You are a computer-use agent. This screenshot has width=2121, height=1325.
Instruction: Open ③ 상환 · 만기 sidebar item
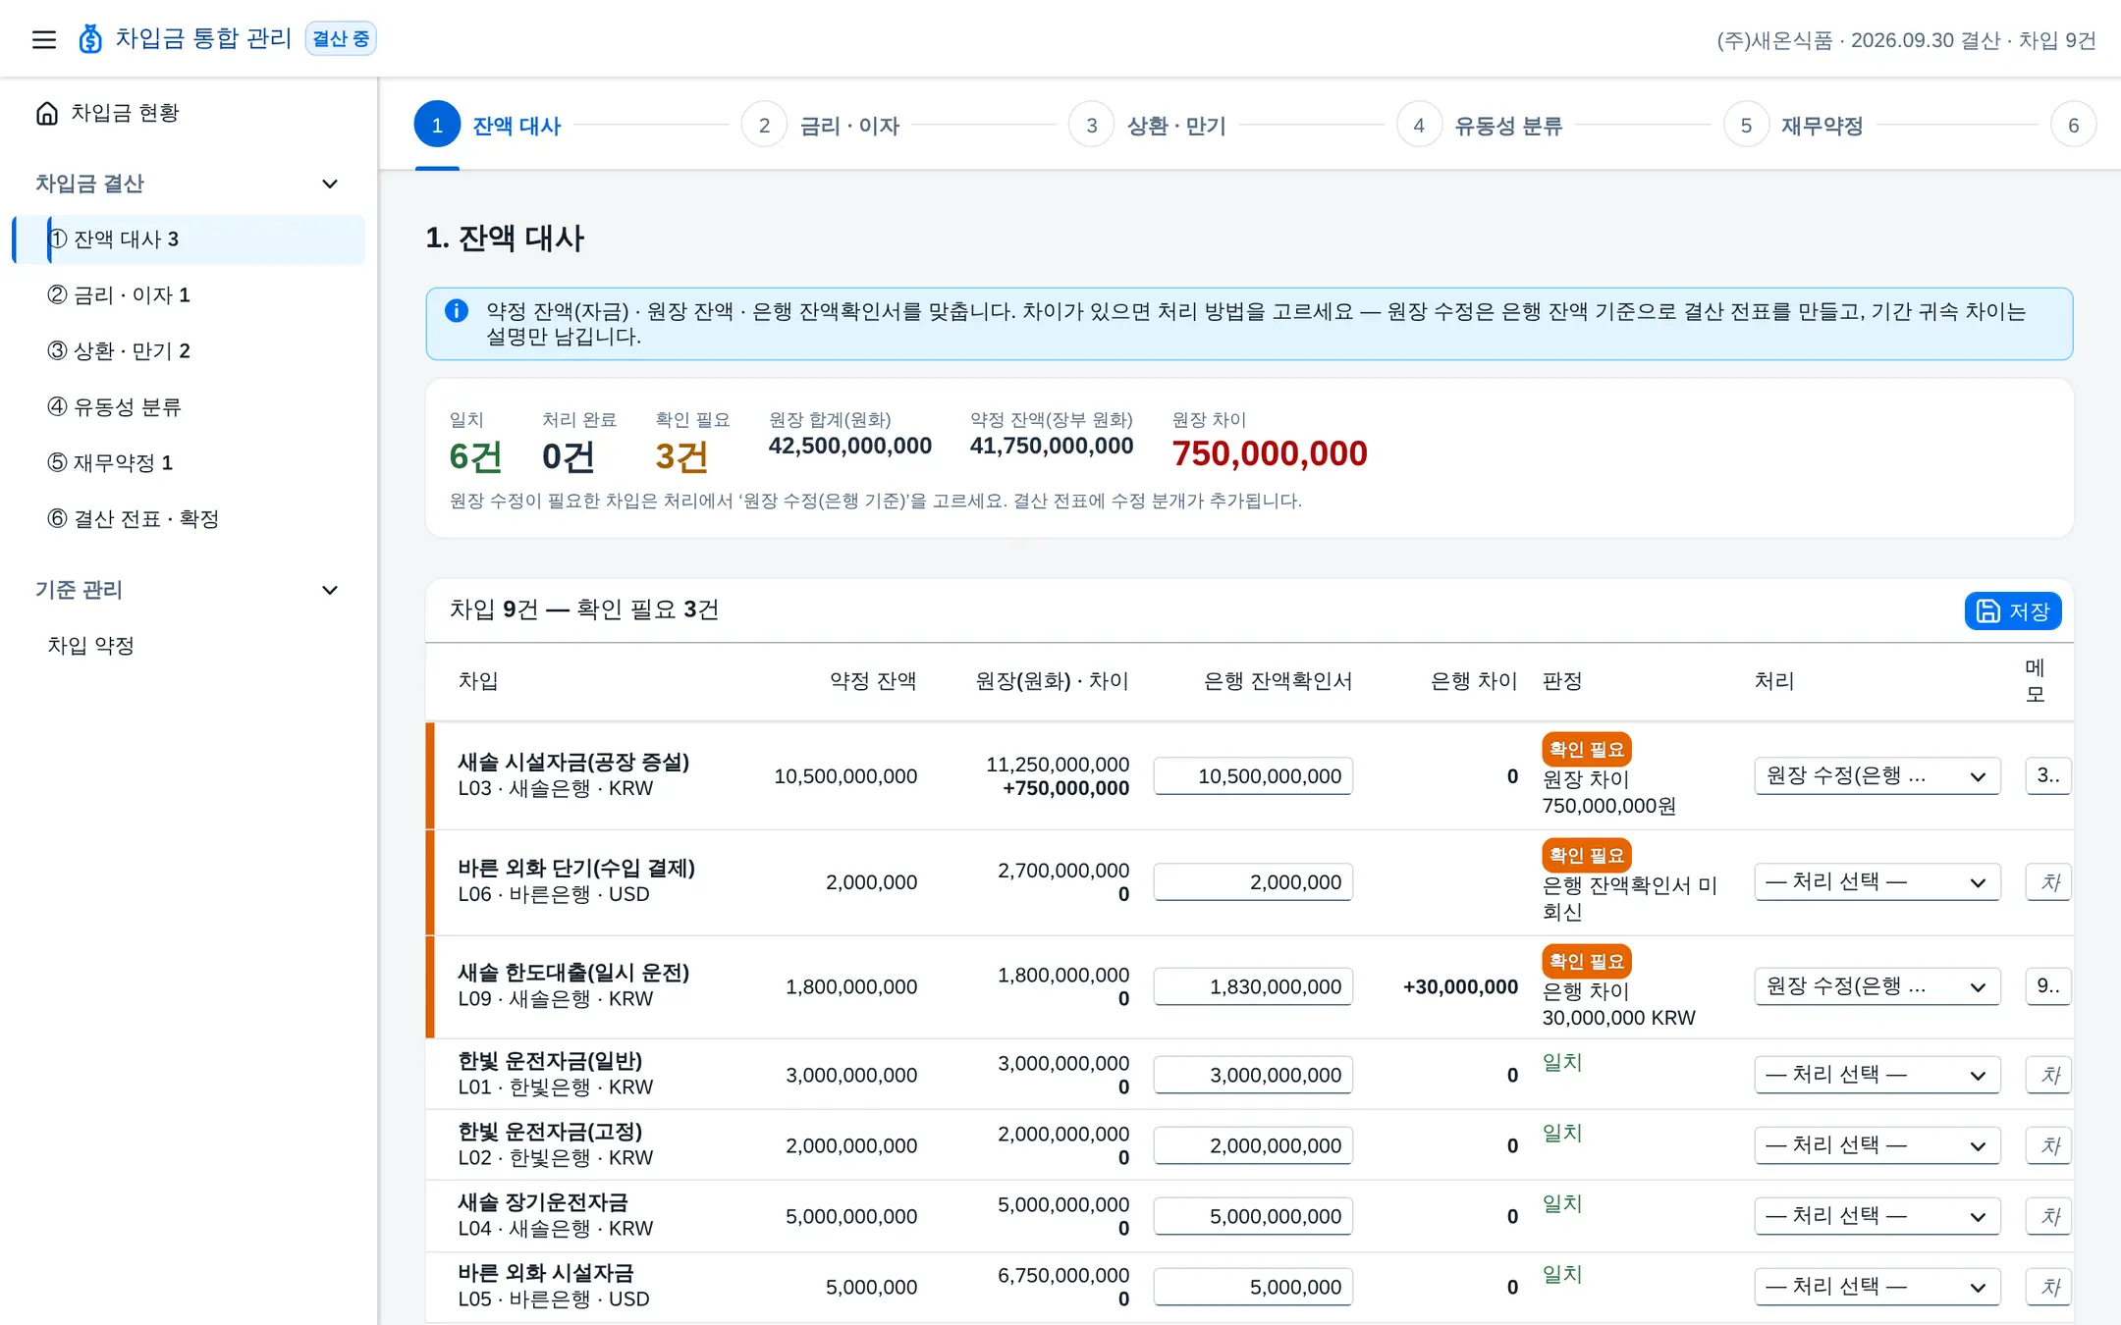point(187,350)
